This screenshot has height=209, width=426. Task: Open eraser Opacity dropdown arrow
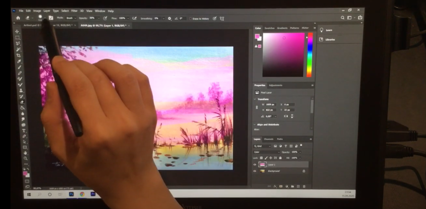pos(99,18)
